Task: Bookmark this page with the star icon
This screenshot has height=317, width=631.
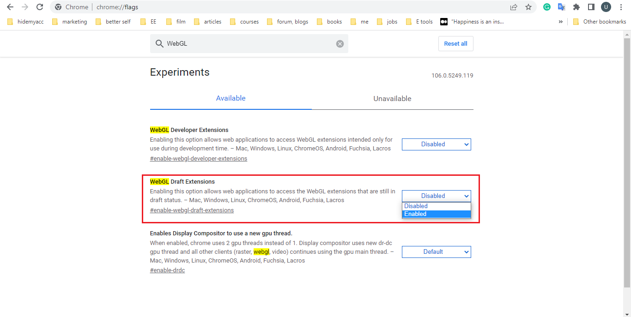Action: (528, 7)
